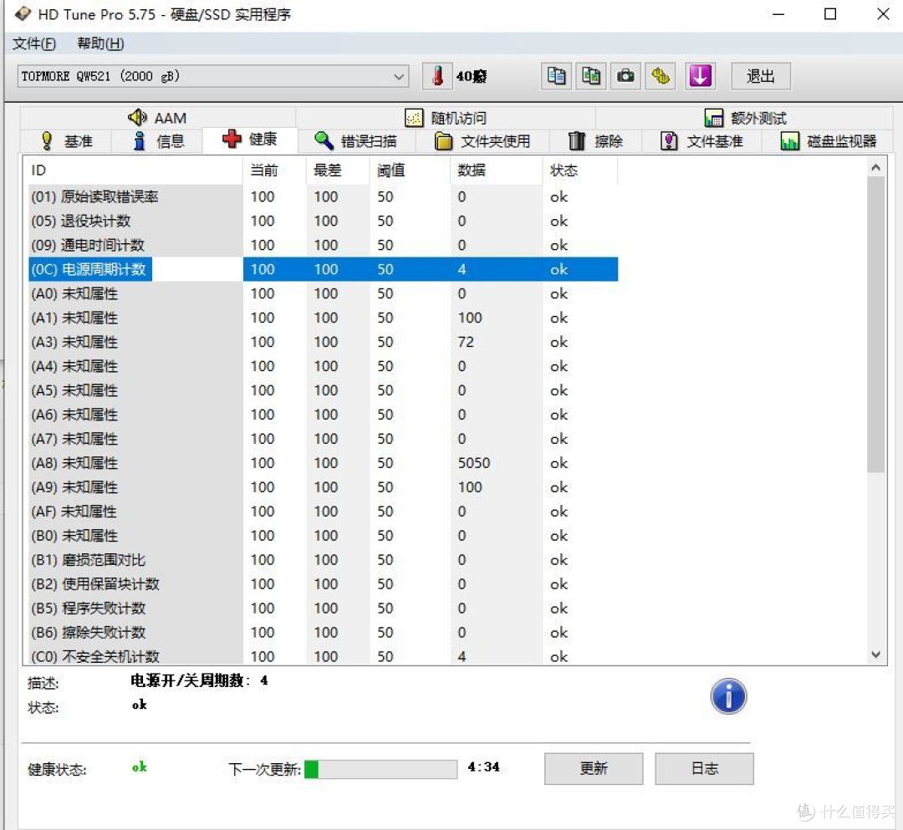Select the camera screenshot icon
This screenshot has height=830, width=903.
point(629,76)
